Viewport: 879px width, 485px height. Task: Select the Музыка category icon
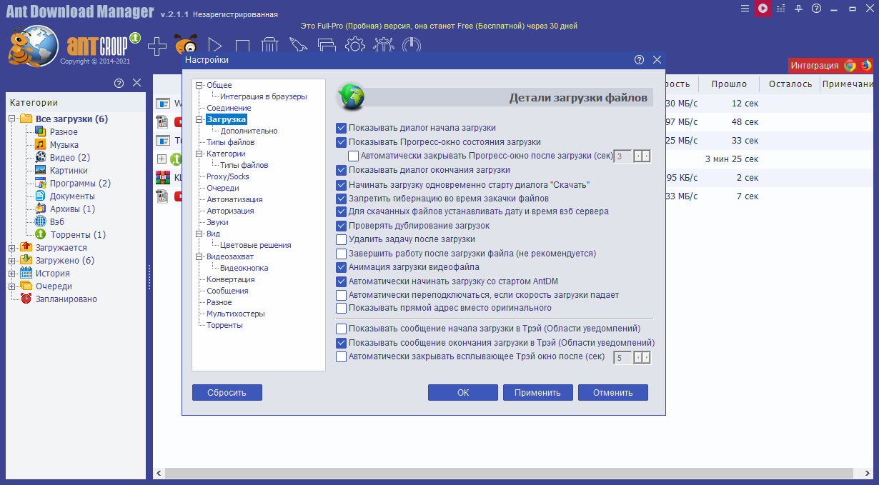coord(41,144)
